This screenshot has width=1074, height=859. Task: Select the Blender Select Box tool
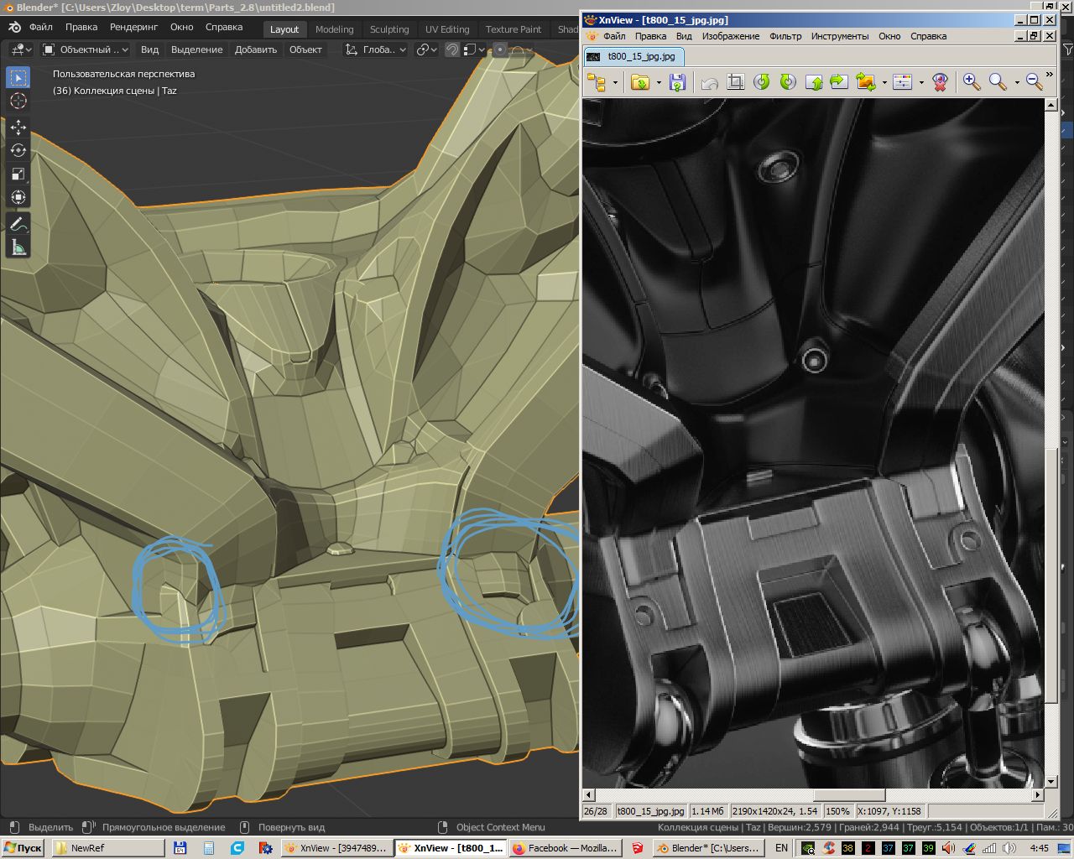(x=18, y=77)
